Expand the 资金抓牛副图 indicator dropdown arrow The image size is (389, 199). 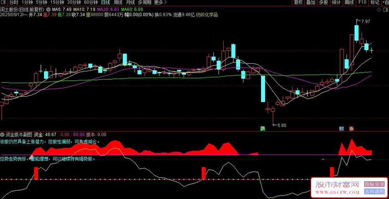(x=2, y=135)
